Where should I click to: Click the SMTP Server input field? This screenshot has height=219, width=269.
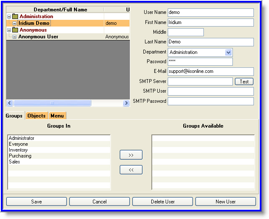click(200, 81)
